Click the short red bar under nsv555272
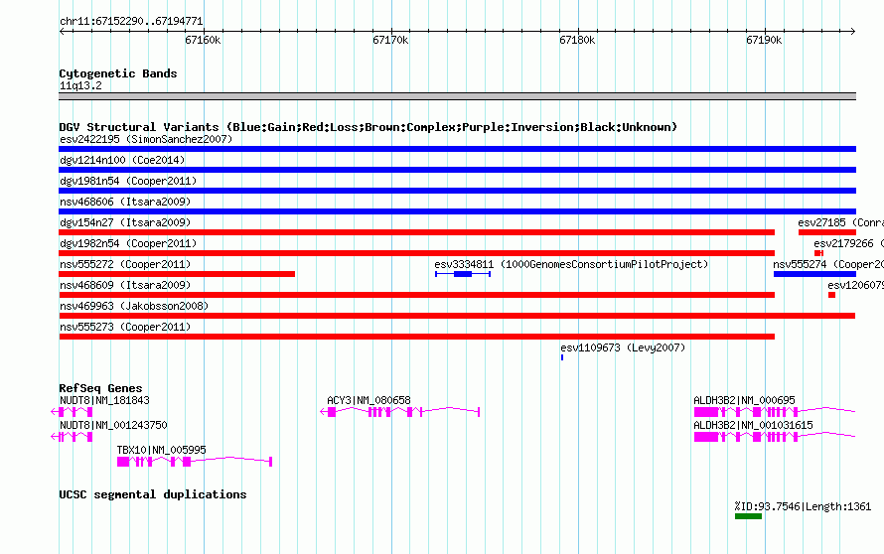Image resolution: width=884 pixels, height=554 pixels. pyautogui.click(x=177, y=274)
